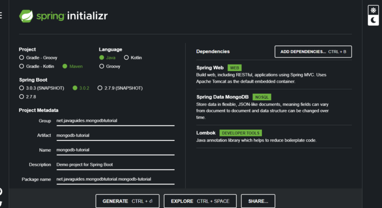Select Maven project type
This screenshot has width=382, height=208.
coord(73,66)
